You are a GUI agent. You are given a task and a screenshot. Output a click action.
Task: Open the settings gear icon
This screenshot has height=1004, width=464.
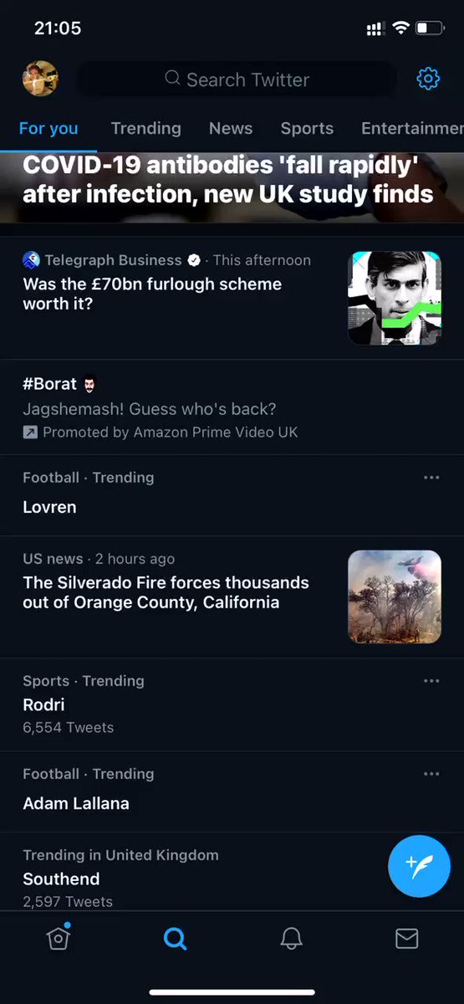[428, 79]
